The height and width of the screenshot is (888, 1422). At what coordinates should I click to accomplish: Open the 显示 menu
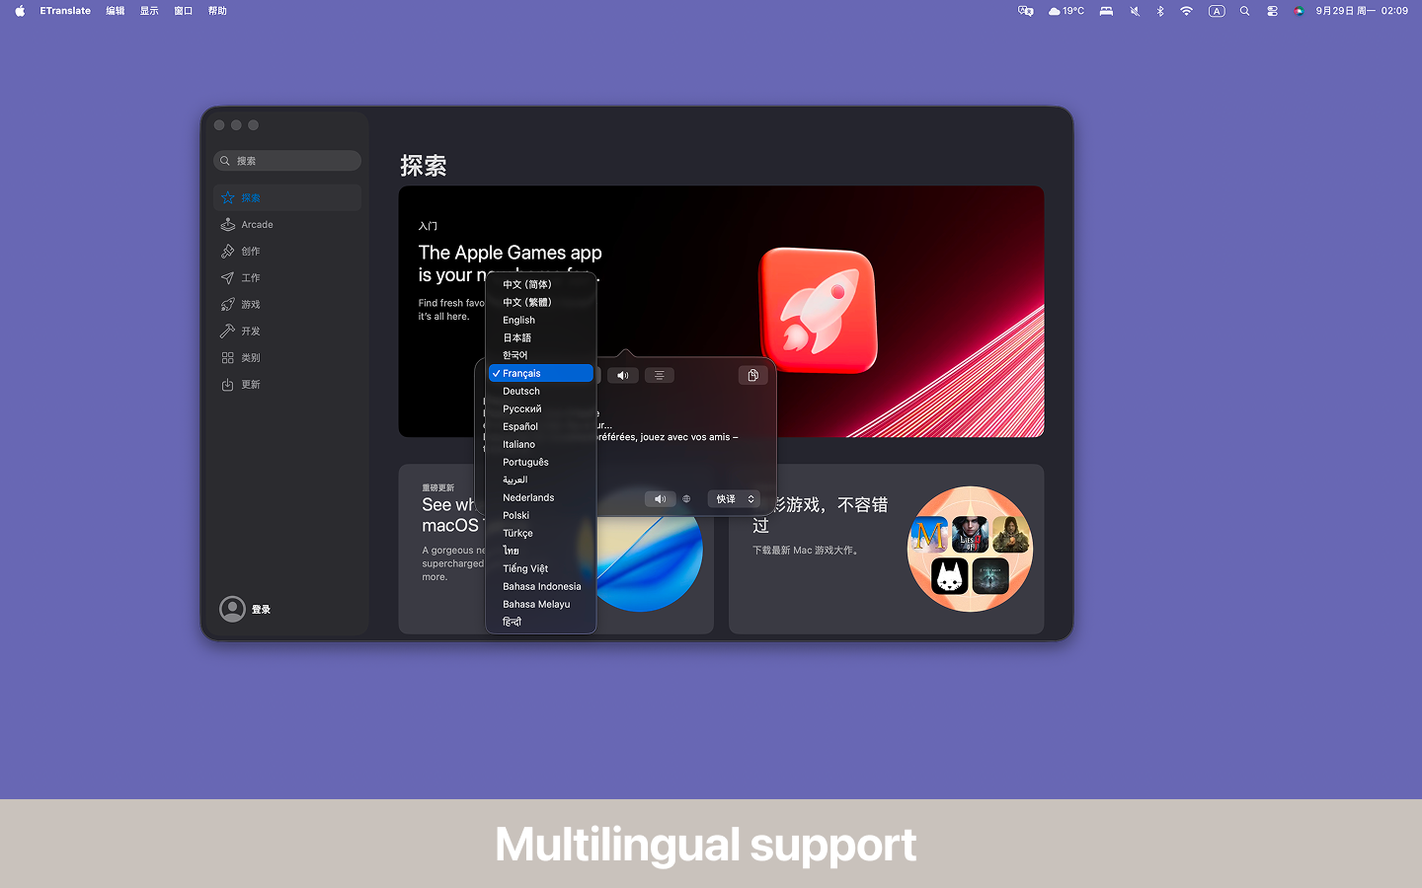(x=149, y=11)
